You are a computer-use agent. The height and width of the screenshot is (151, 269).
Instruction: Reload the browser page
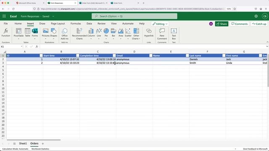(13, 9)
